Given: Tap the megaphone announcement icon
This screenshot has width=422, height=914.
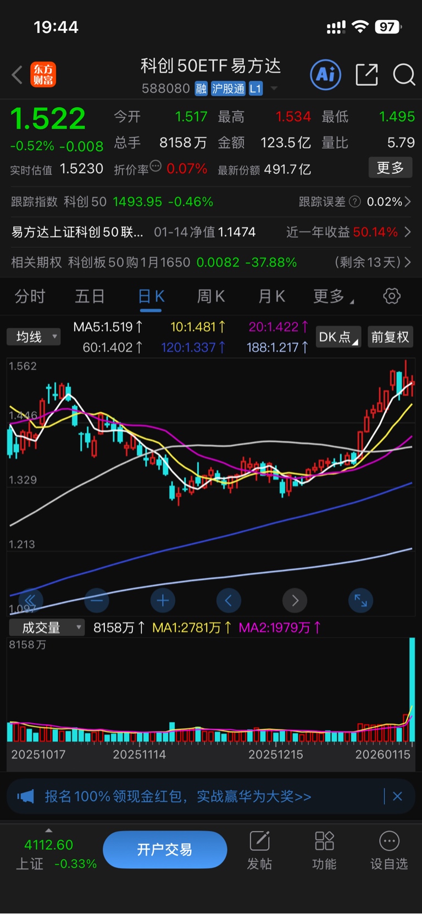Looking at the screenshot, I should (x=25, y=796).
